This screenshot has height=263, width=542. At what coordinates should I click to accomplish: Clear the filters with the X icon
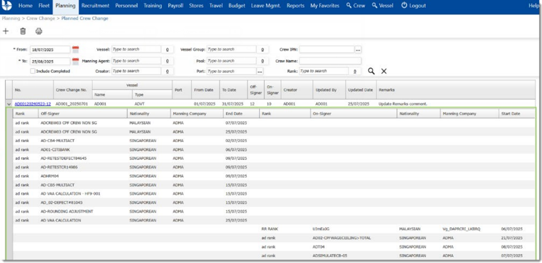384,71
